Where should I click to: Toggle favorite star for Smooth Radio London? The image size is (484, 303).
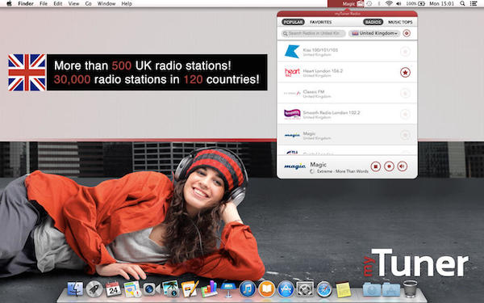405,114
